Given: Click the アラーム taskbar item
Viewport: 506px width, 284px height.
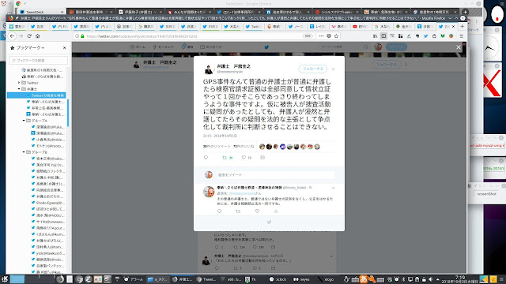Looking at the screenshot, I should (x=134, y=279).
